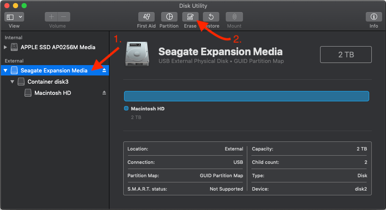The image size is (386, 210).
Task: Click the Capacity '2 TB' table value
Action: (x=362, y=149)
